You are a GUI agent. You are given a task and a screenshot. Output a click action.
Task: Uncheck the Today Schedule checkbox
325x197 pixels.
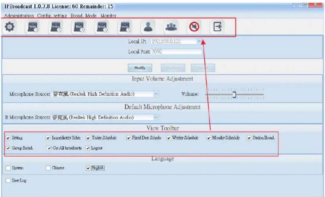[88, 138]
